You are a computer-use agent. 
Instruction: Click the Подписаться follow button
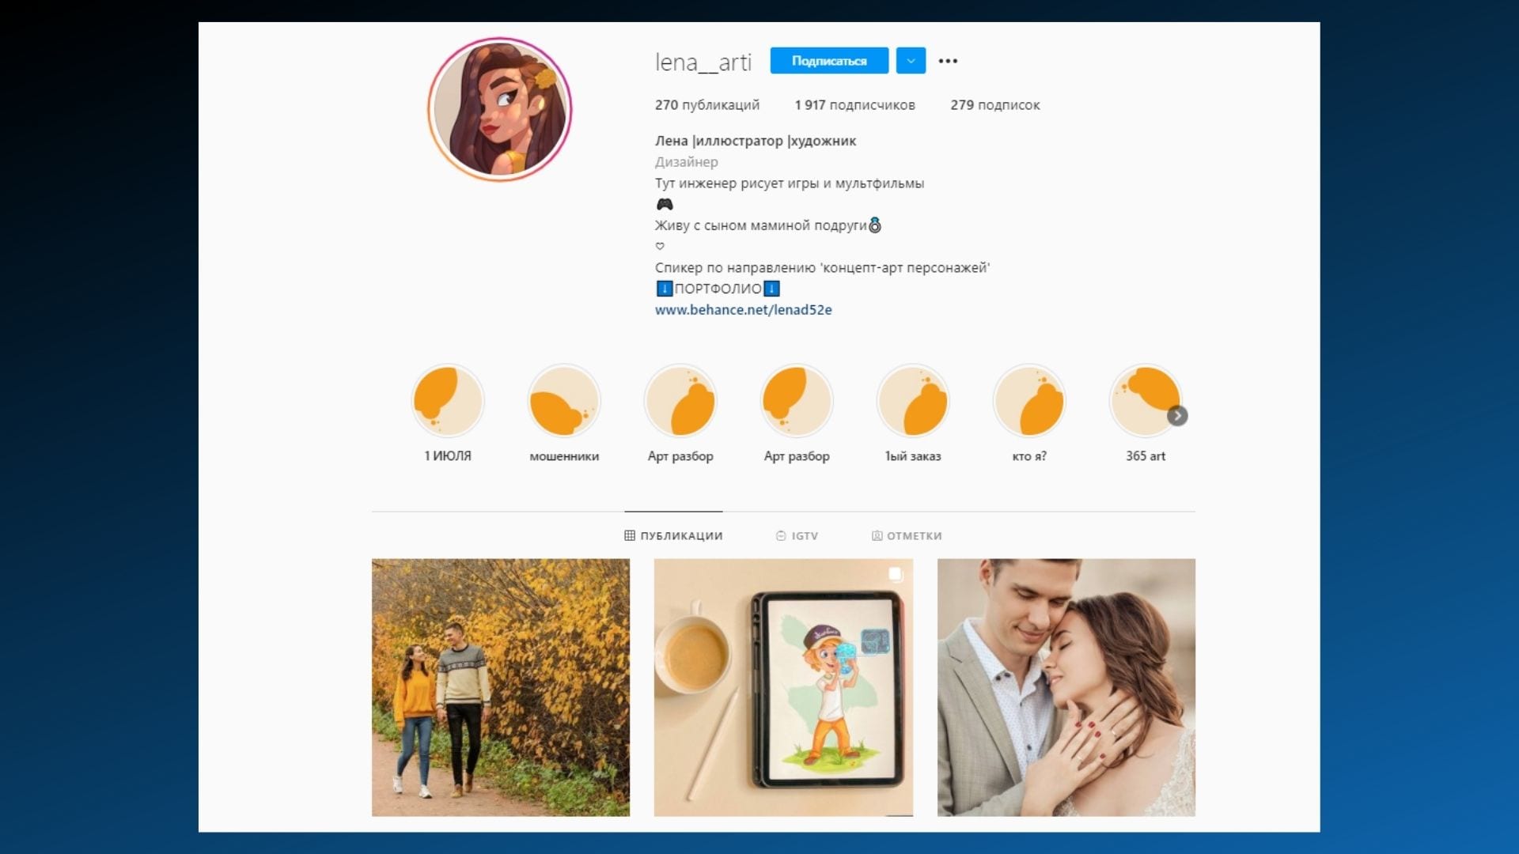pos(828,60)
